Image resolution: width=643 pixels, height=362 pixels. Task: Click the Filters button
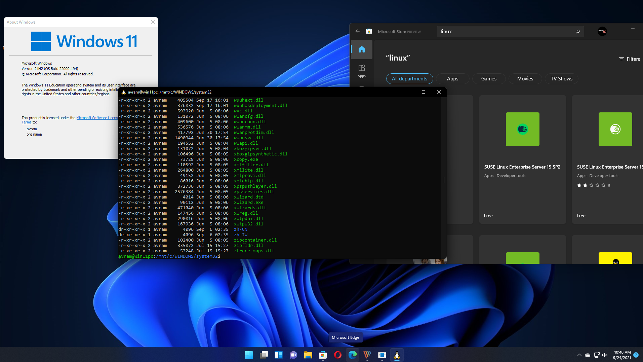point(629,59)
